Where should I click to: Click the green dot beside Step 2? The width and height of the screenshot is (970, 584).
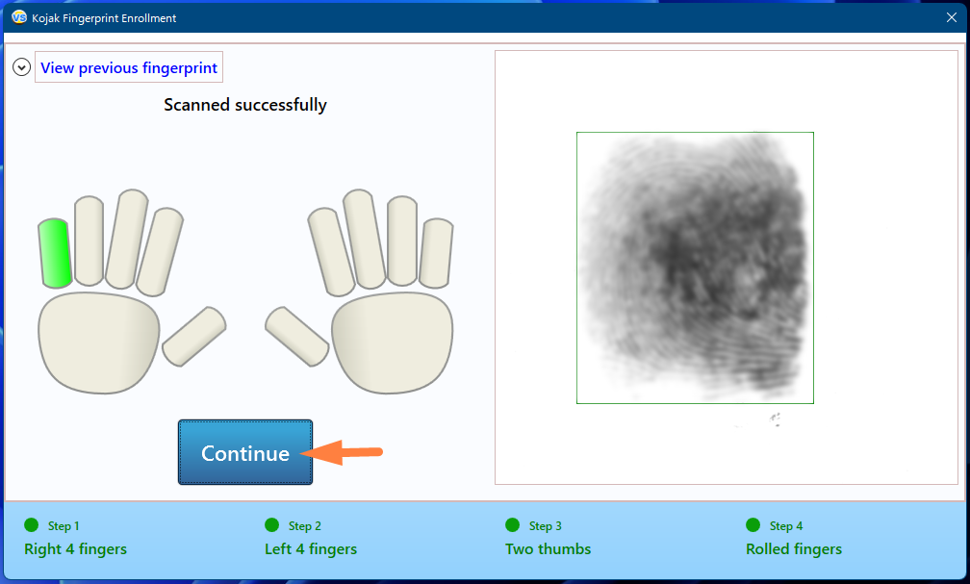click(x=271, y=525)
